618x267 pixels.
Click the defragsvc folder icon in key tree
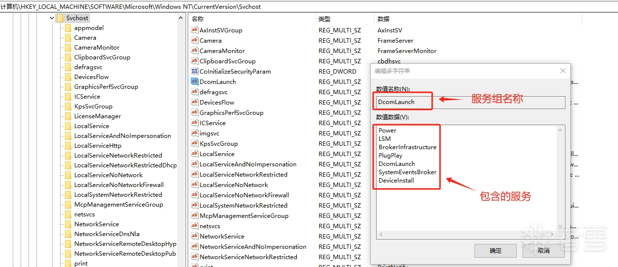tap(68, 67)
